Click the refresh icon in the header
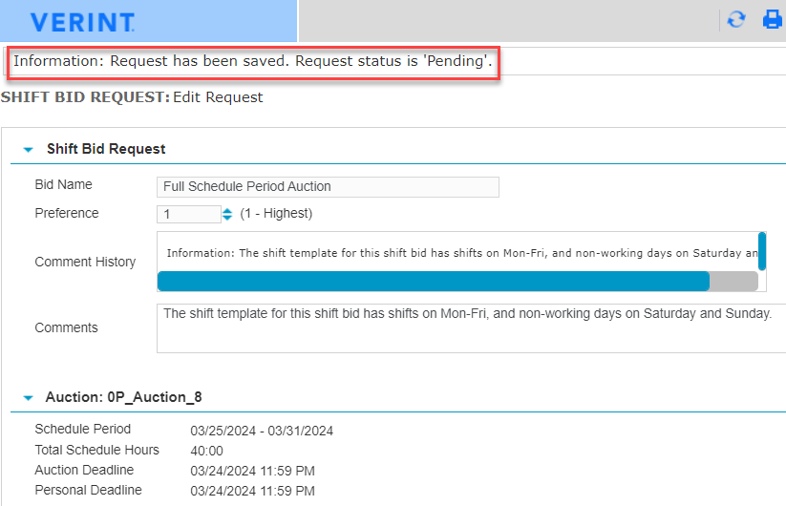 [736, 20]
